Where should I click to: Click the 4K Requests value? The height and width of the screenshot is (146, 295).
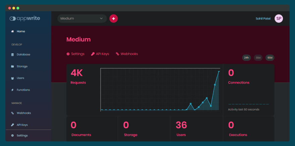click(76, 73)
